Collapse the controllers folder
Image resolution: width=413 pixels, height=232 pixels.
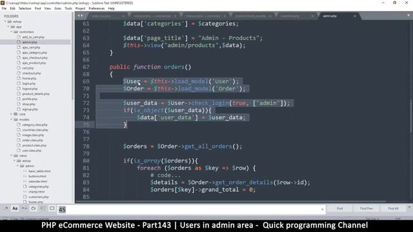click(12, 32)
